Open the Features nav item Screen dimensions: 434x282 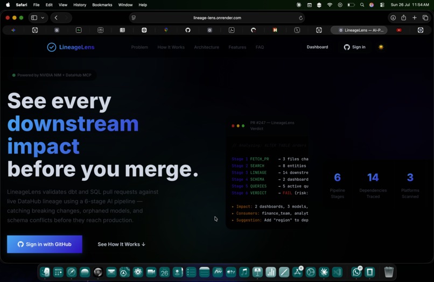point(237,47)
